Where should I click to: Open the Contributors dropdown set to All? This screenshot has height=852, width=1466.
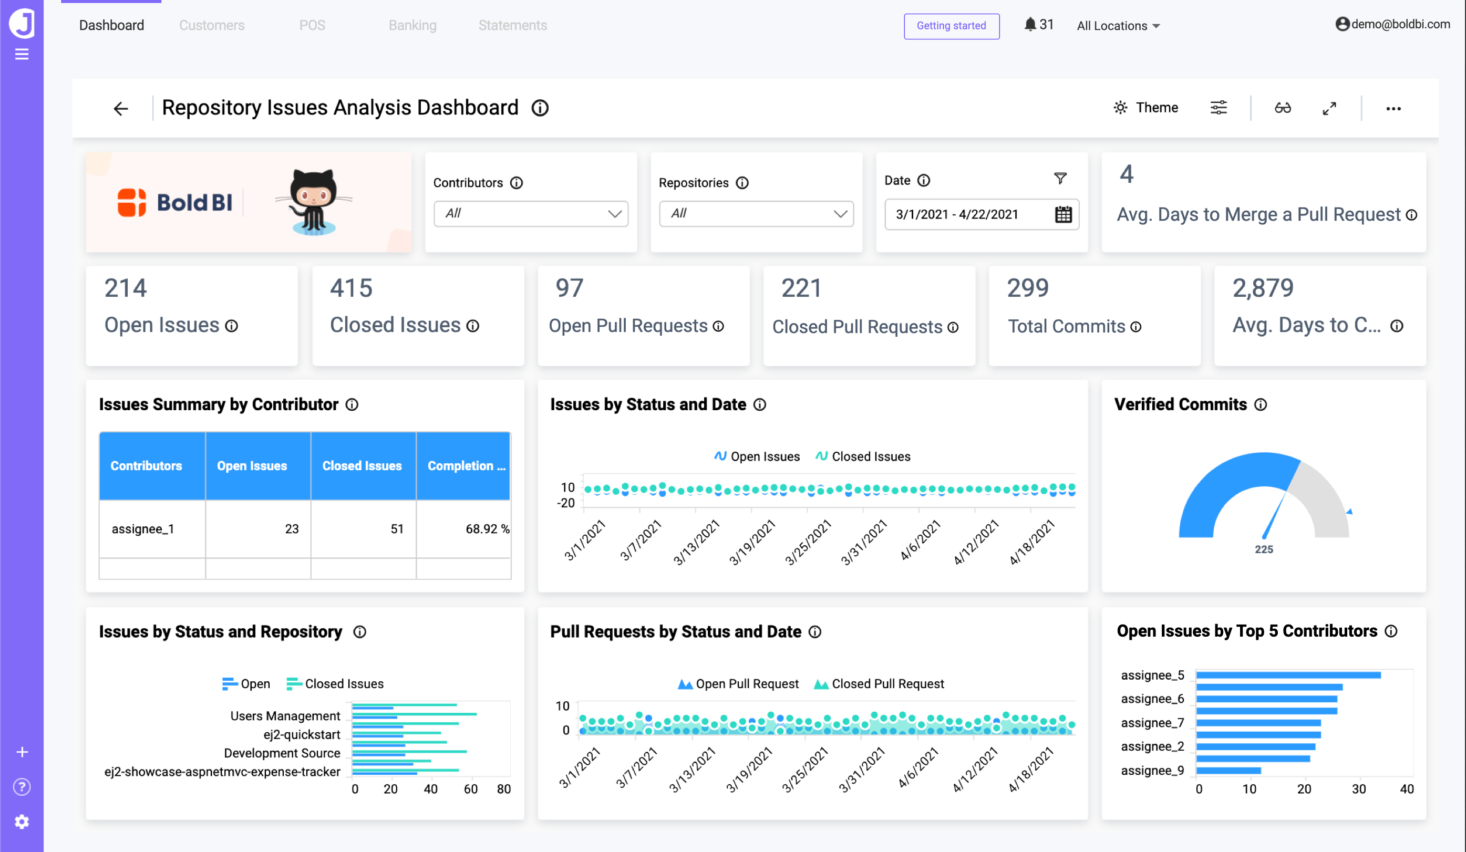(x=531, y=214)
